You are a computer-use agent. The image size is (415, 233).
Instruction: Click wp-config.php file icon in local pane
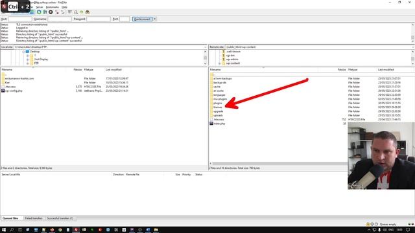(3, 91)
